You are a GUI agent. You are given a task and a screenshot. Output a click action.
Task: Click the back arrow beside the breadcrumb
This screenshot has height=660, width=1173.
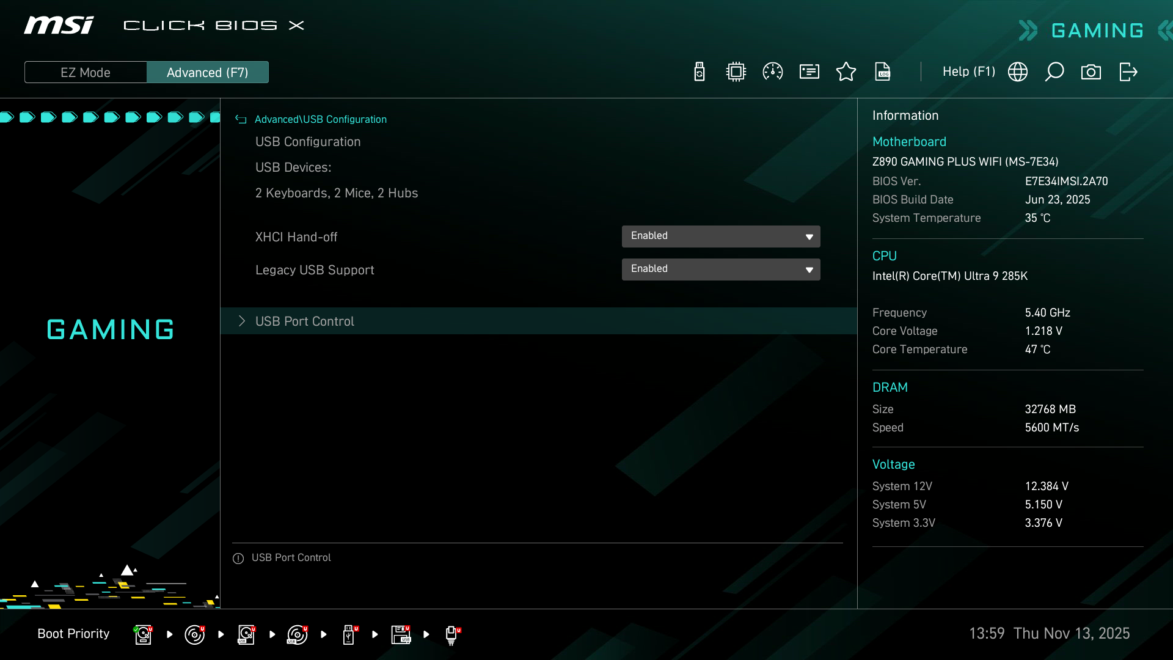point(241,120)
